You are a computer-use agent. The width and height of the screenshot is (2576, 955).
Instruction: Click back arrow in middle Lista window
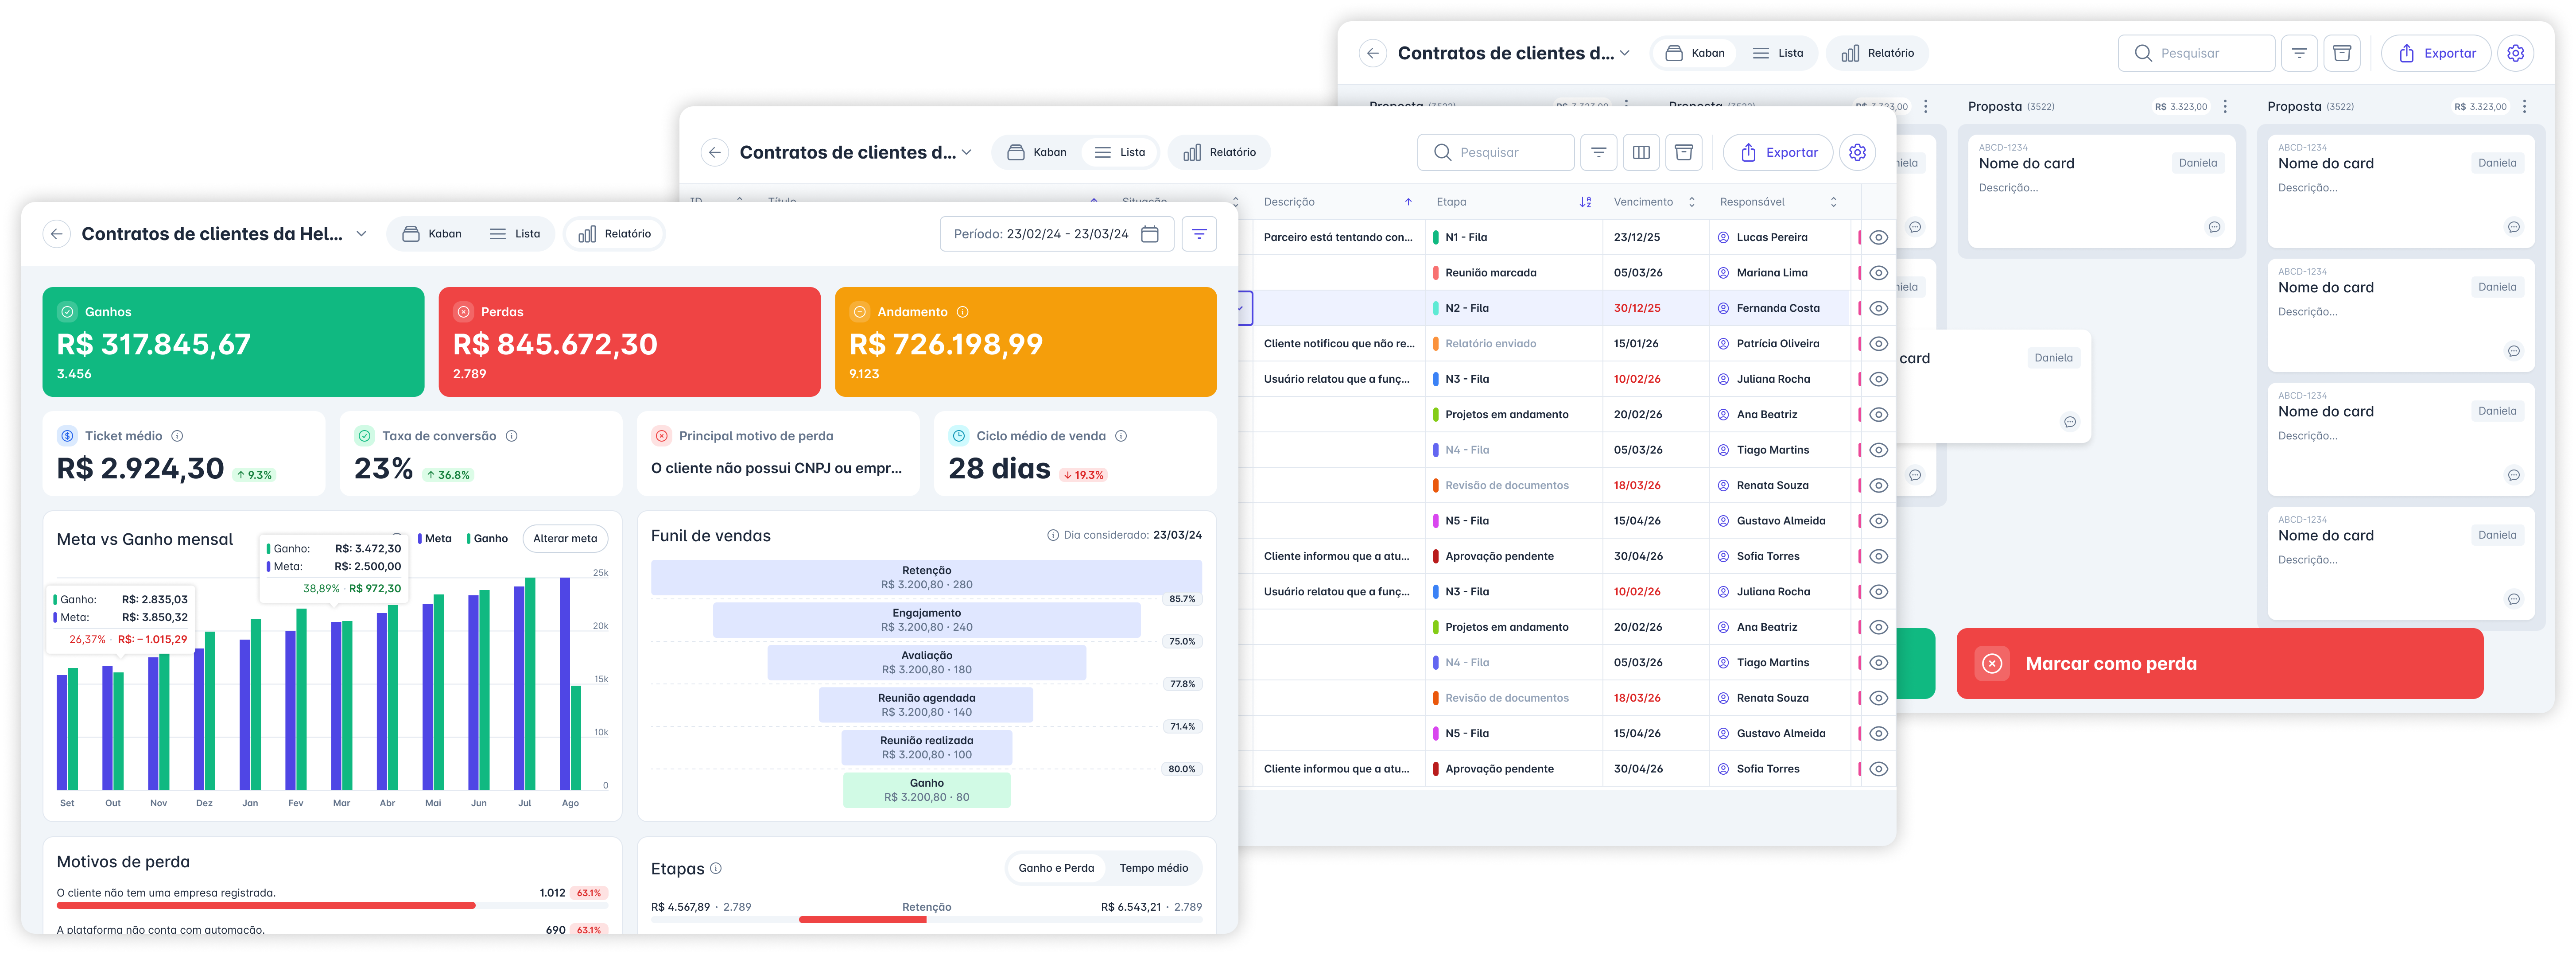[x=714, y=152]
